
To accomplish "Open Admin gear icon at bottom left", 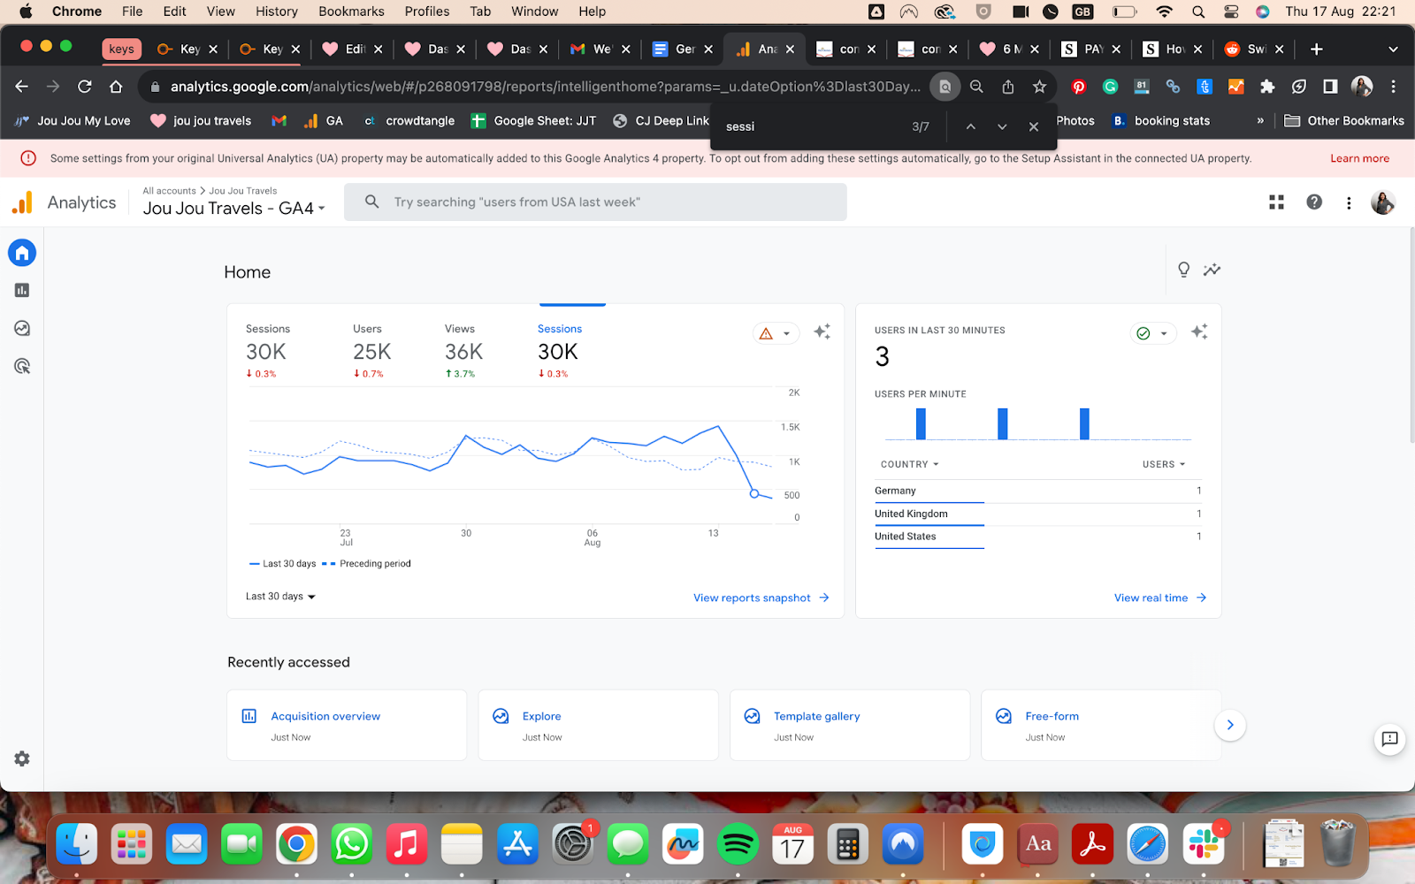I will pyautogui.click(x=22, y=758).
